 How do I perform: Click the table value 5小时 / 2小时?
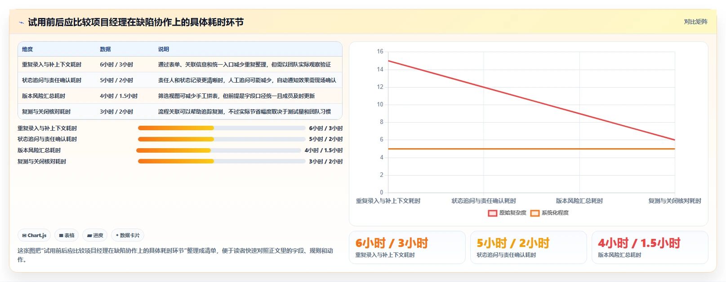116,80
